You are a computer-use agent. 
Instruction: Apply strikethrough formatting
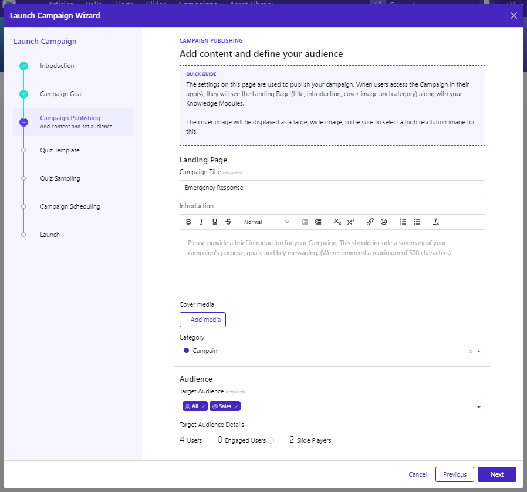click(x=228, y=222)
